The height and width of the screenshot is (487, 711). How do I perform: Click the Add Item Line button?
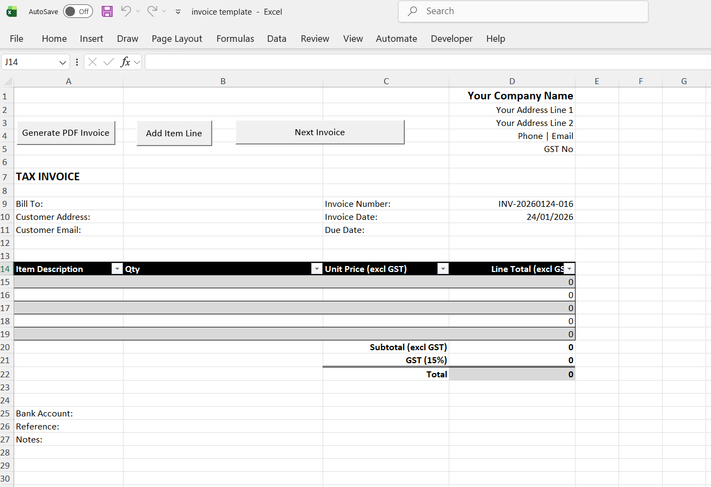point(174,132)
